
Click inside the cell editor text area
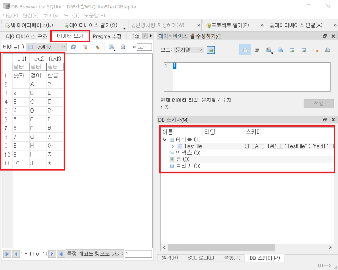251,77
